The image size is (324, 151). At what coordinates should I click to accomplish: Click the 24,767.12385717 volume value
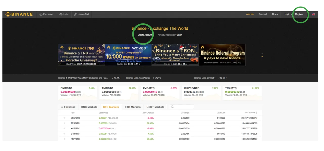click(x=249, y=118)
